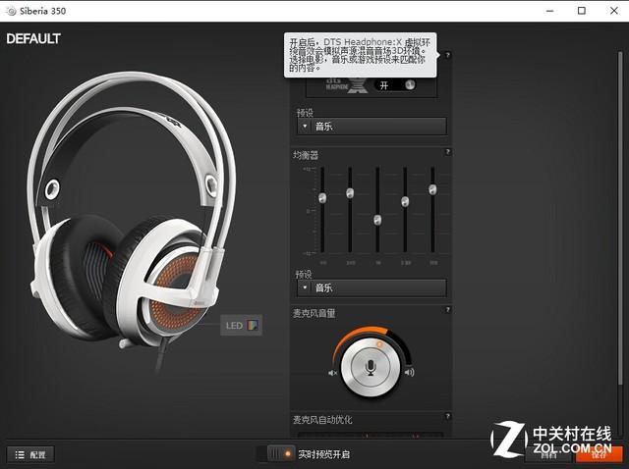This screenshot has width=629, height=469.
Task: Open help for DTS Headphone:X section
Action: coord(448,55)
